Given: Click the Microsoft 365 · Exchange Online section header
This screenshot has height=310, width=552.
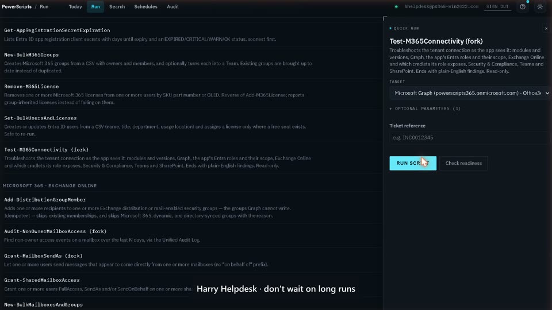Looking at the screenshot, I should click(49, 185).
